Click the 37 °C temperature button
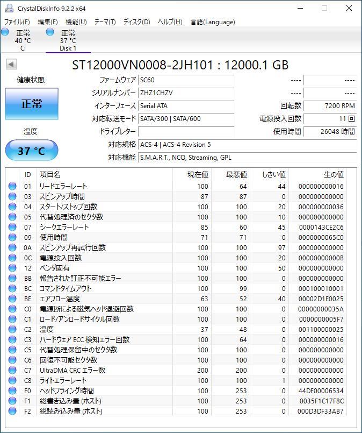The image size is (362, 433). (32, 151)
